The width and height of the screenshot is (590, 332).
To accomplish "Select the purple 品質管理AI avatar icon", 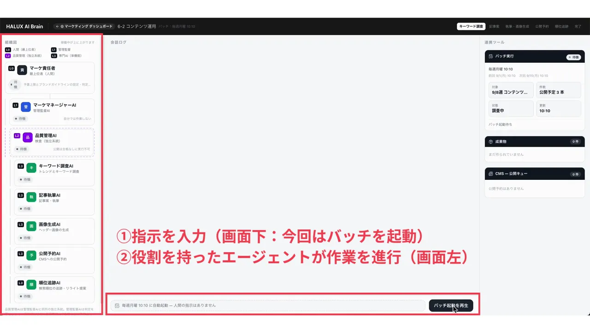I will click(x=28, y=137).
